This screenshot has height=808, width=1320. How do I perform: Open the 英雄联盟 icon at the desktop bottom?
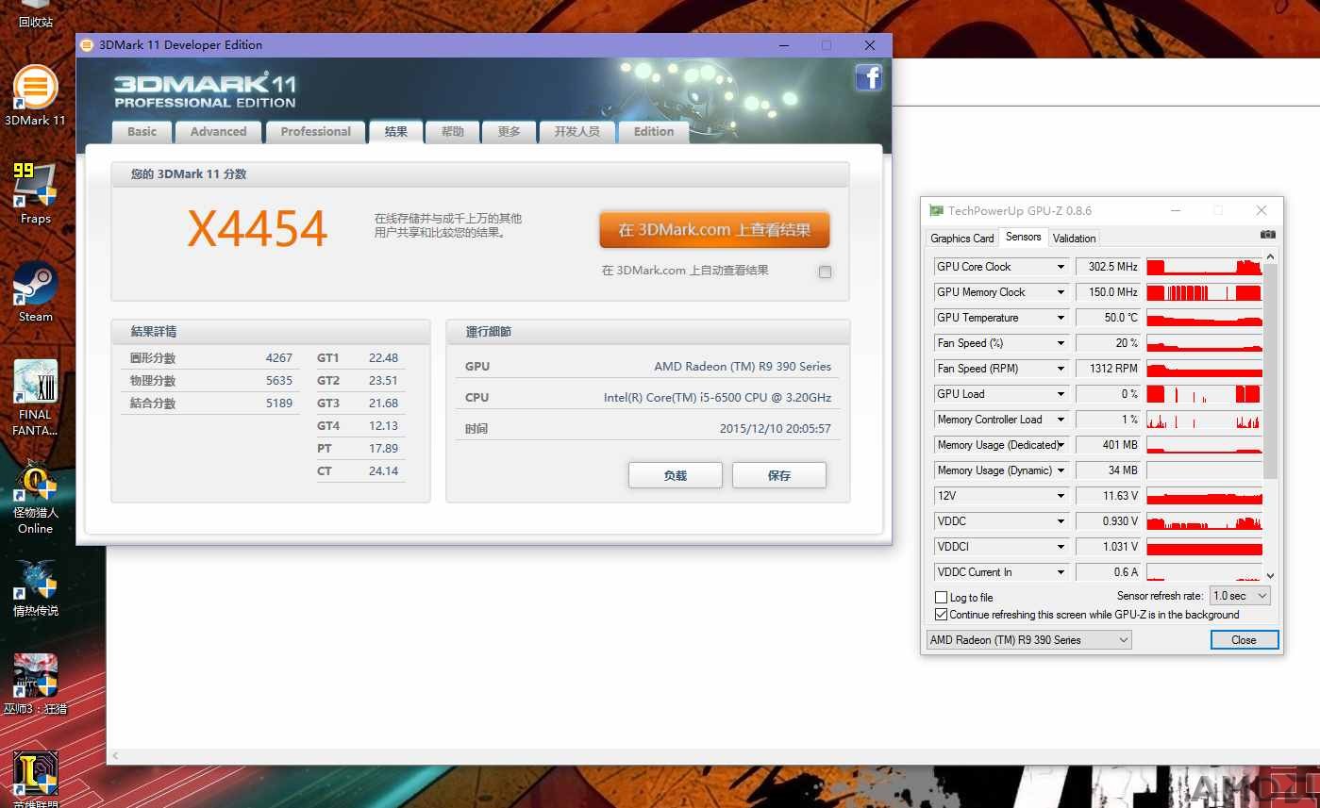(35, 779)
